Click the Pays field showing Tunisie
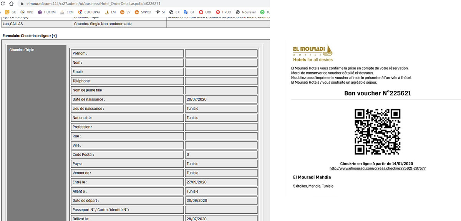 click(x=221, y=164)
